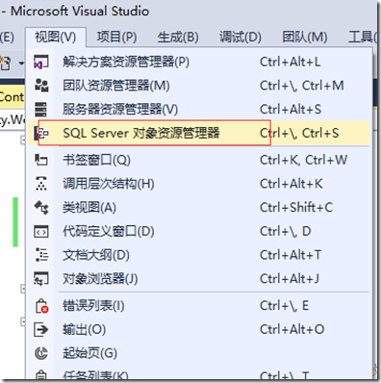
Task: Click the Team Explorer icon beside 团队资源管理器
Action: tap(41, 86)
